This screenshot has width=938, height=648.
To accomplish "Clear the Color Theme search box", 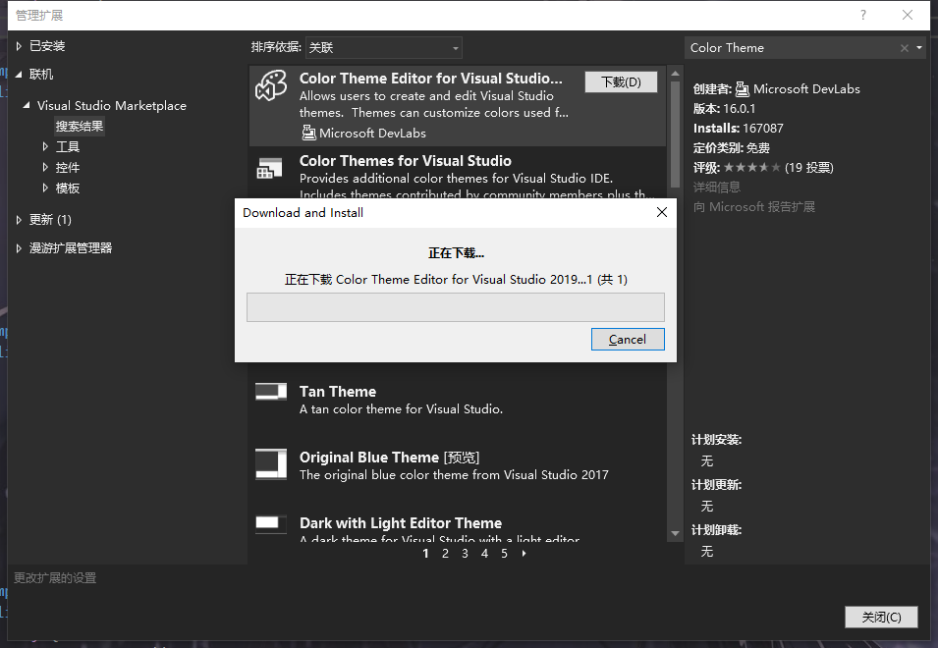I will click(x=905, y=48).
